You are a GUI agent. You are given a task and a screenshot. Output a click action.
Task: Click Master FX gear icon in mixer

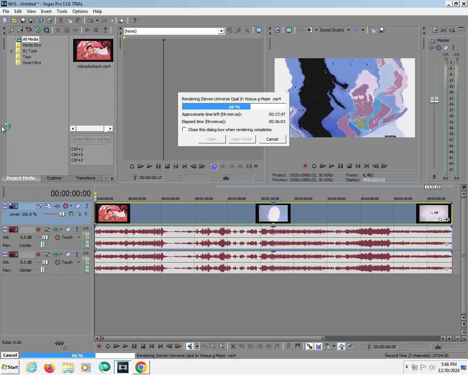(x=438, y=48)
